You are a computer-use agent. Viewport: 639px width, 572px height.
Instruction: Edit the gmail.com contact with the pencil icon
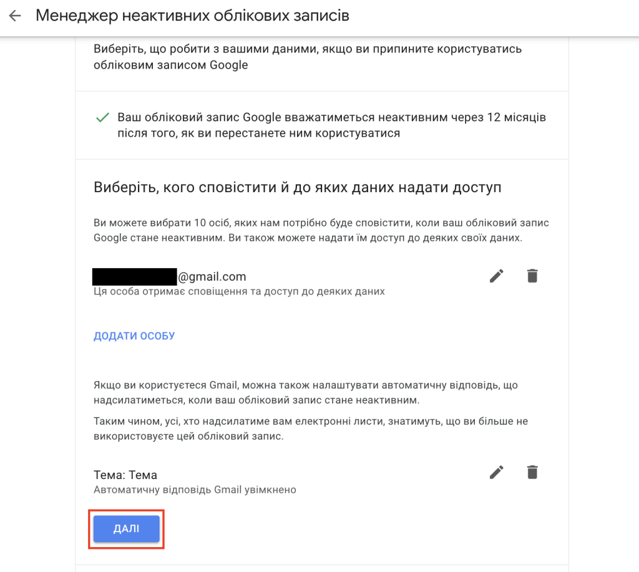coord(496,276)
